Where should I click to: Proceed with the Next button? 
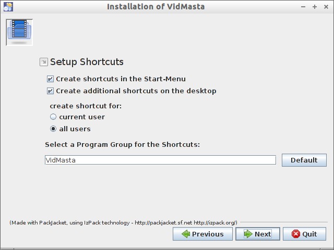coord(257,234)
